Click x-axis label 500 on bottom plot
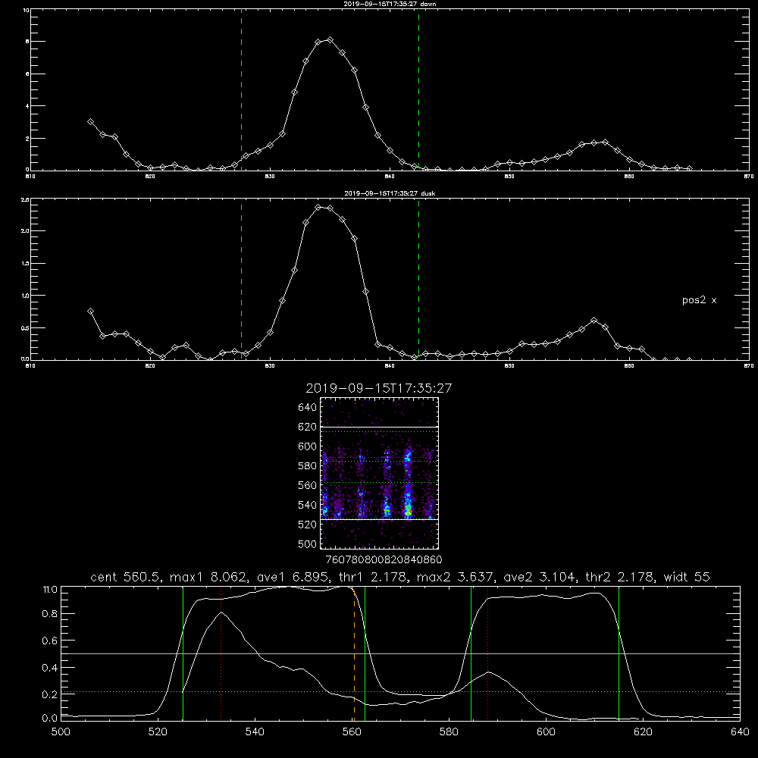The width and height of the screenshot is (758, 758). tap(61, 732)
